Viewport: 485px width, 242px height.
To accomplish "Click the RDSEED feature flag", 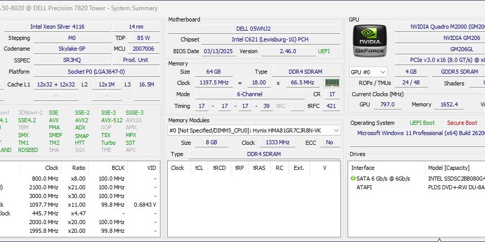I will tap(28, 150).
